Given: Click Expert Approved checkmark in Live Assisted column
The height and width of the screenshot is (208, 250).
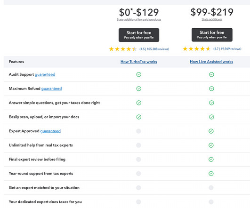Looking at the screenshot, I should pyautogui.click(x=211, y=131).
